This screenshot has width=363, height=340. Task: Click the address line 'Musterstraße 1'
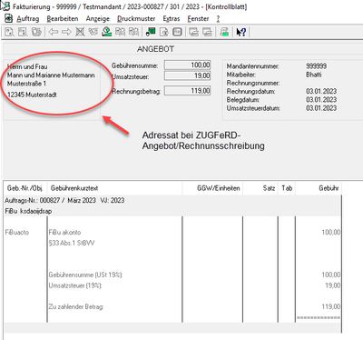(26, 84)
